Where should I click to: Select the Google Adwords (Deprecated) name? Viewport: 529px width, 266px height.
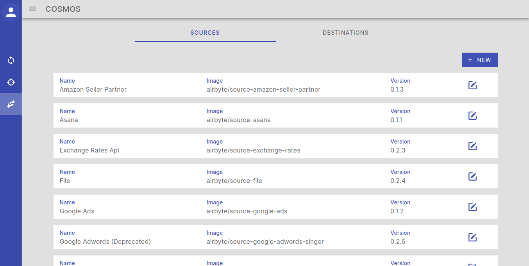coord(105,241)
